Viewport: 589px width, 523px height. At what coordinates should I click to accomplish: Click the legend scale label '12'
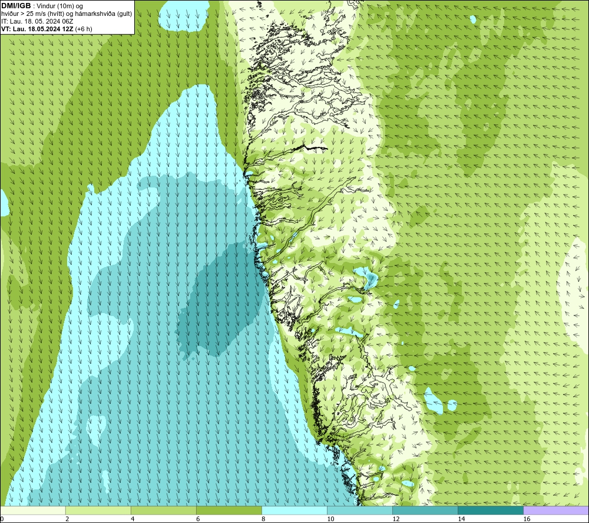coord(396,519)
